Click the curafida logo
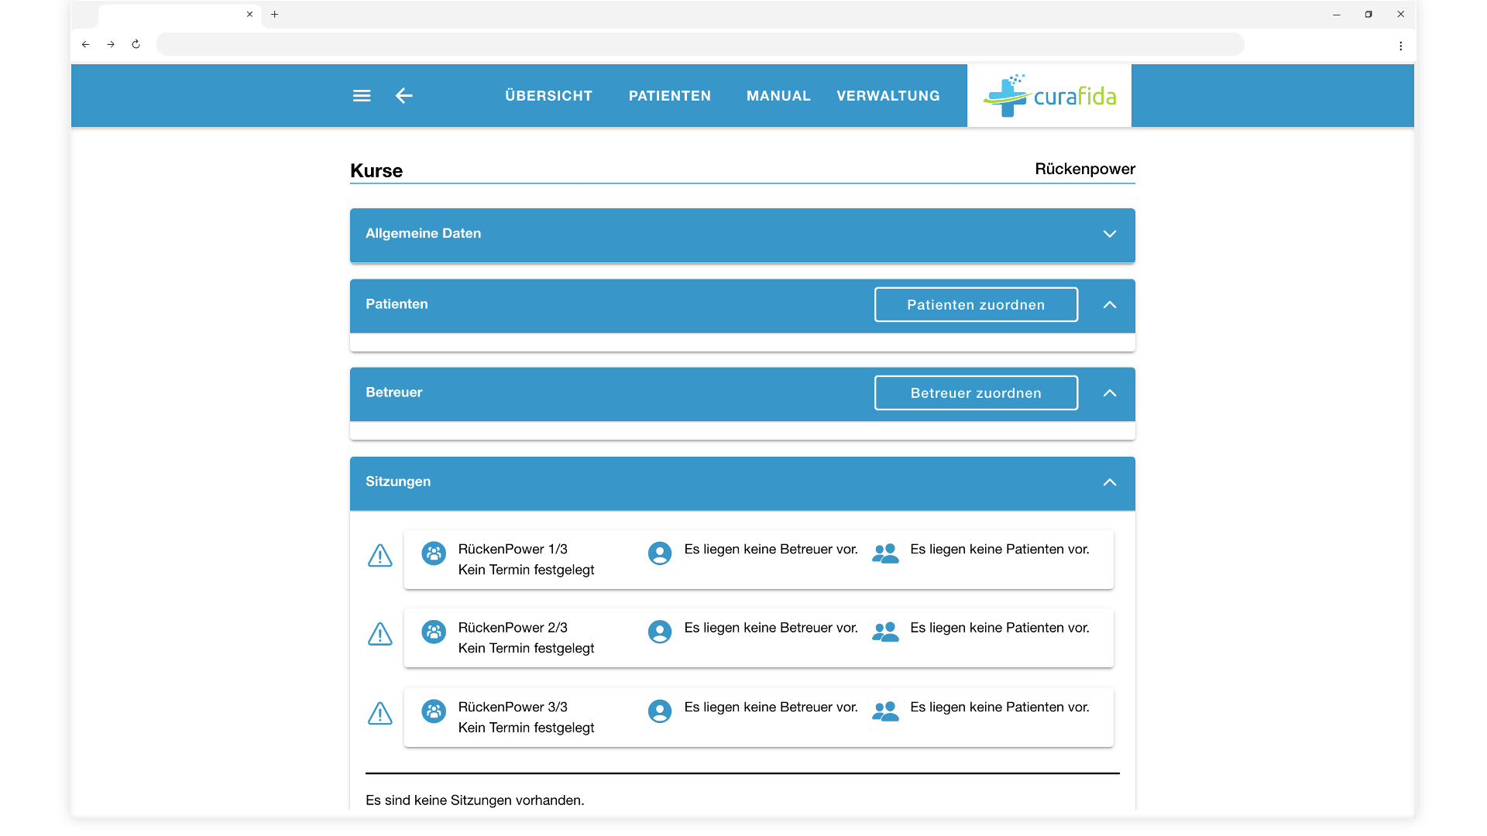 (1049, 96)
